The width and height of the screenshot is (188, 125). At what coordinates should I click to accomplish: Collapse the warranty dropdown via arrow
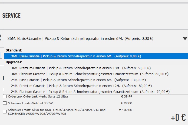pos(185,38)
